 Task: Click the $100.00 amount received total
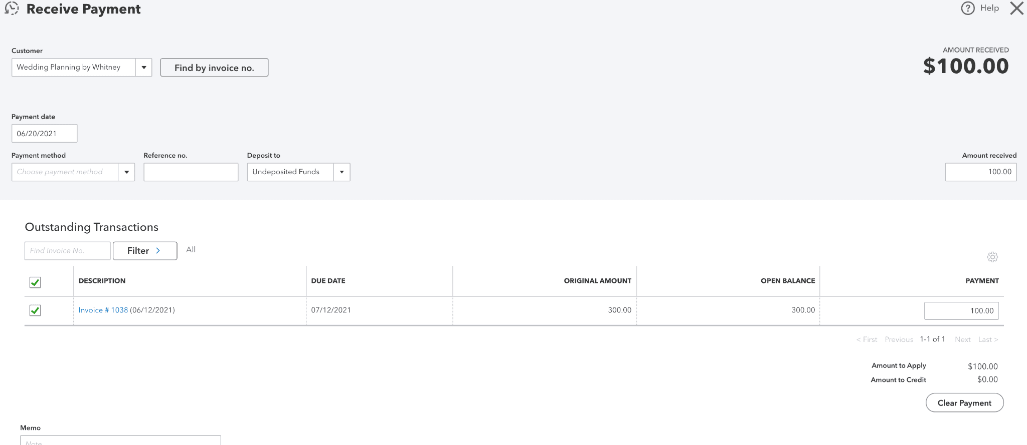click(x=966, y=66)
